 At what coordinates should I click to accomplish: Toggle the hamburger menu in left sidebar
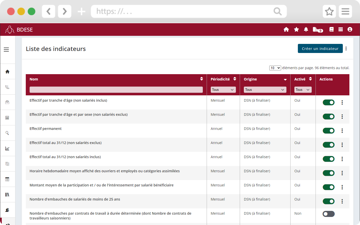click(6, 50)
